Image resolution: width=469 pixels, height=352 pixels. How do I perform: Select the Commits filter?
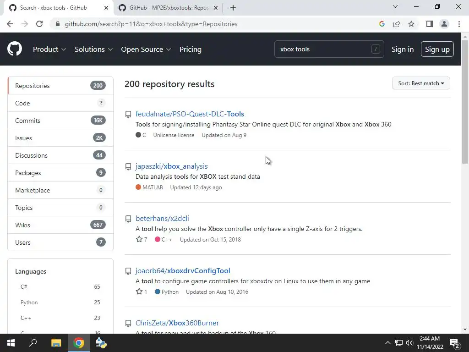[x=60, y=121]
